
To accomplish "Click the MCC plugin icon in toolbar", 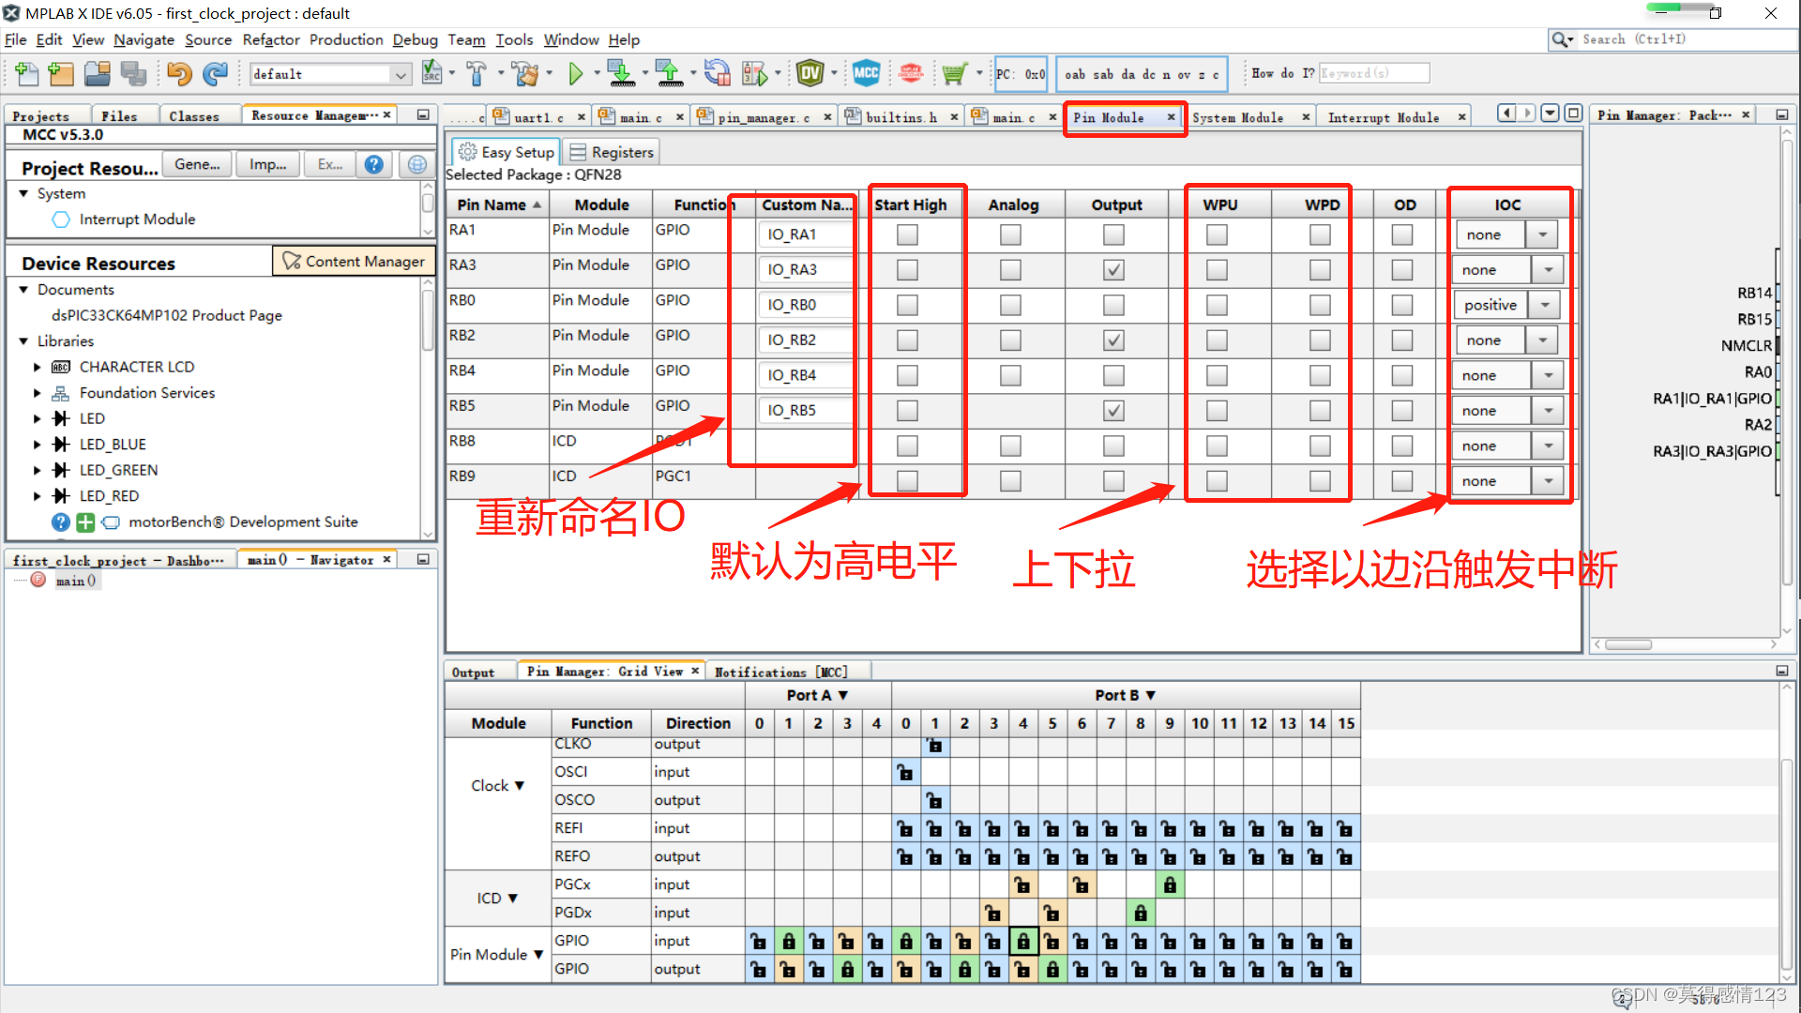I will [x=867, y=71].
